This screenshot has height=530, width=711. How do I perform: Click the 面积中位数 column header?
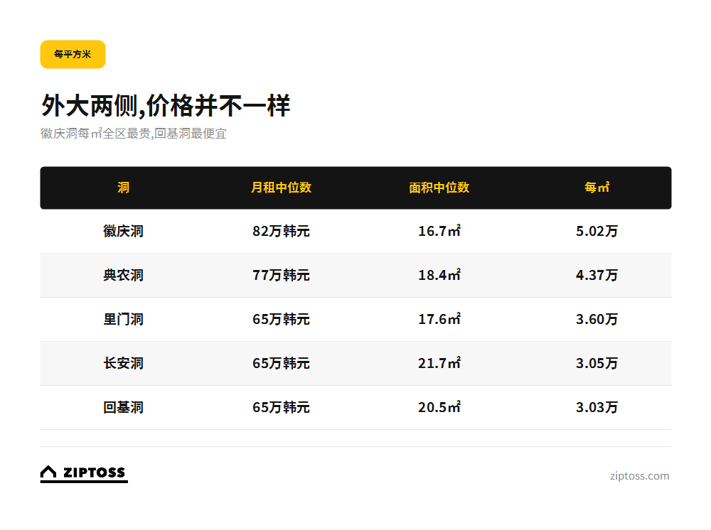(439, 188)
